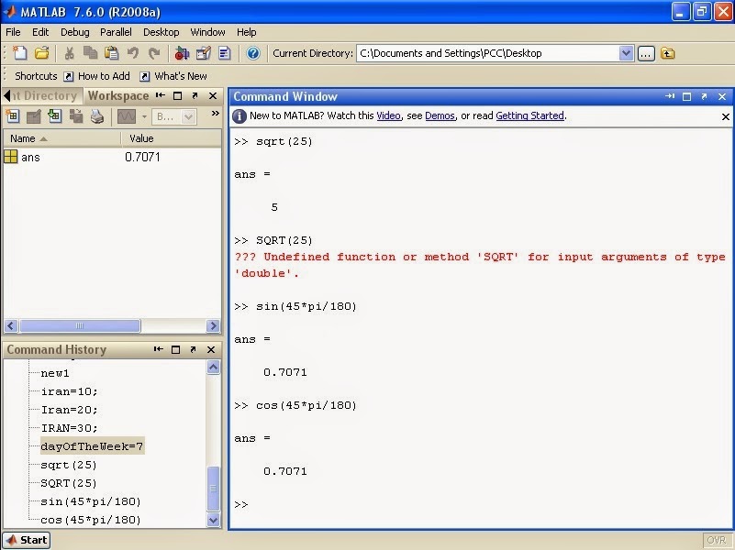Select the Paste toolbar icon
Screen dimensions: 735x550
[113, 53]
